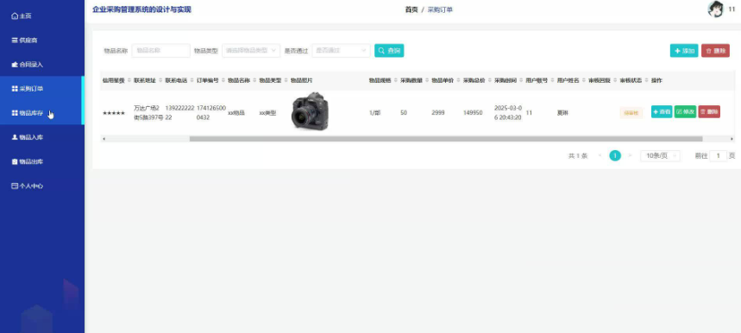
Task: Go to previous page arrow
Action: (x=600, y=156)
